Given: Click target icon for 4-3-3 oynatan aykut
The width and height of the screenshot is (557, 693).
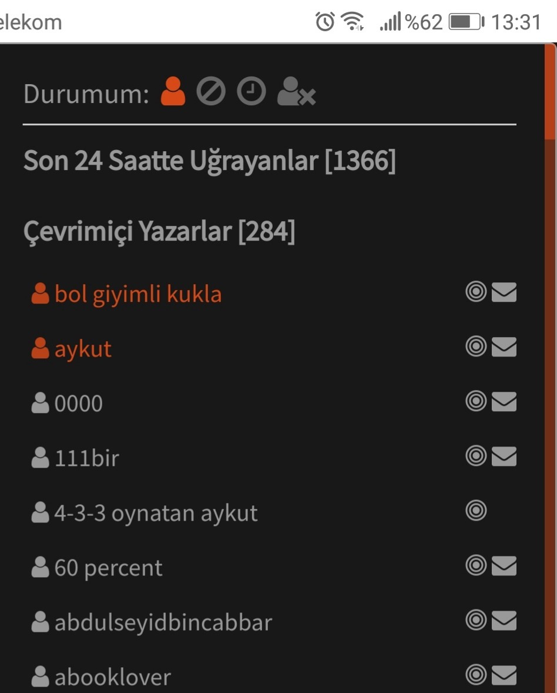Looking at the screenshot, I should click(476, 511).
